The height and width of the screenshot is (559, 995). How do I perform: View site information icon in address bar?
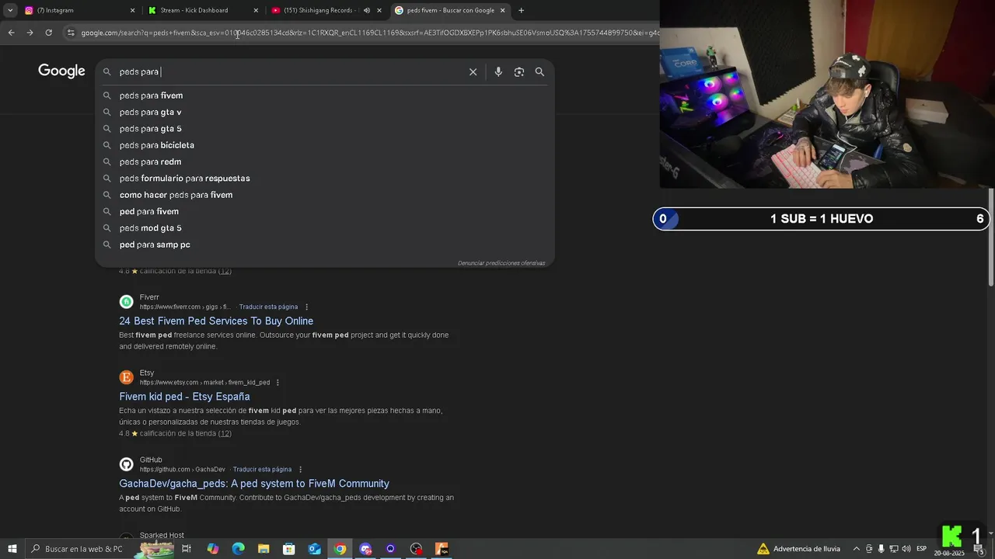coord(71,33)
